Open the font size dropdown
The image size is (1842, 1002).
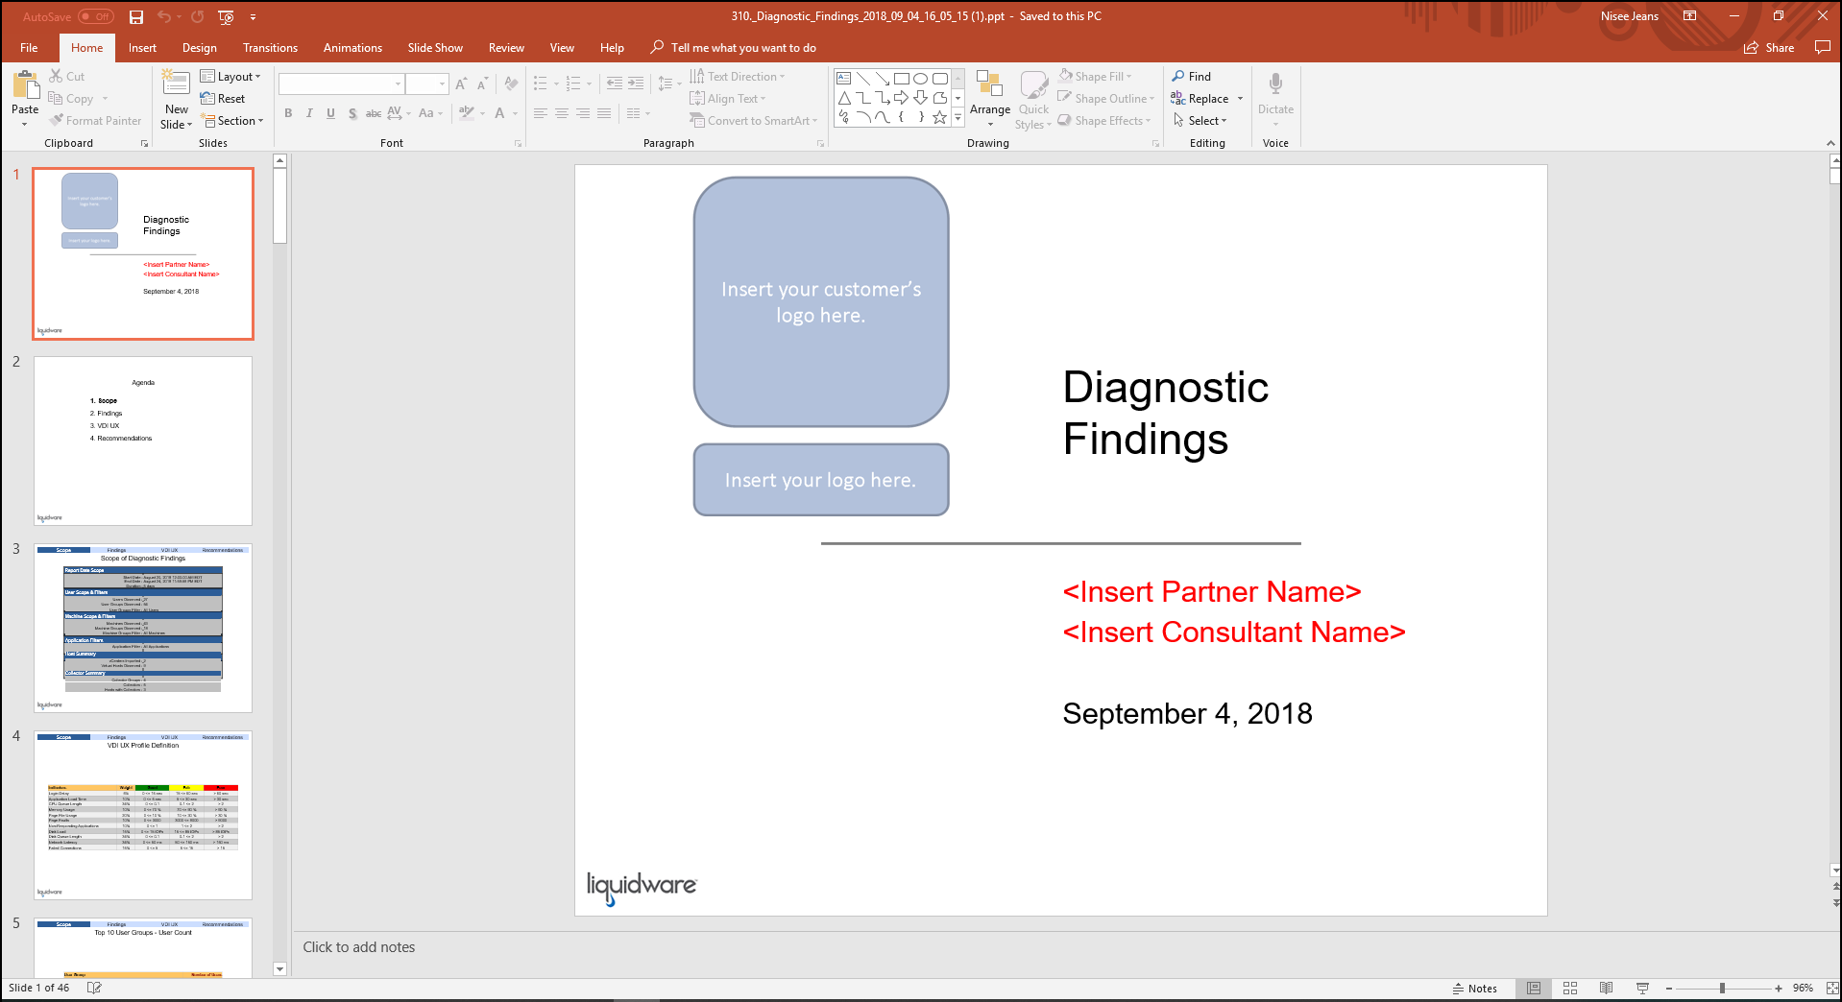pyautogui.click(x=441, y=83)
